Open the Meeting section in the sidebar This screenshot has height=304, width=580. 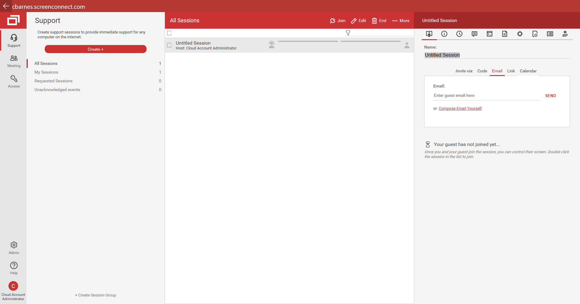14,61
